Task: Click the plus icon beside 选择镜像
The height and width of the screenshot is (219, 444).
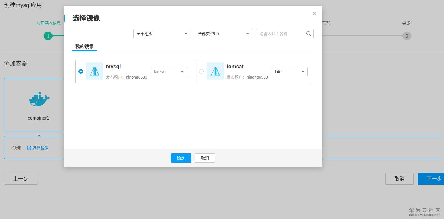Action: (x=29, y=148)
